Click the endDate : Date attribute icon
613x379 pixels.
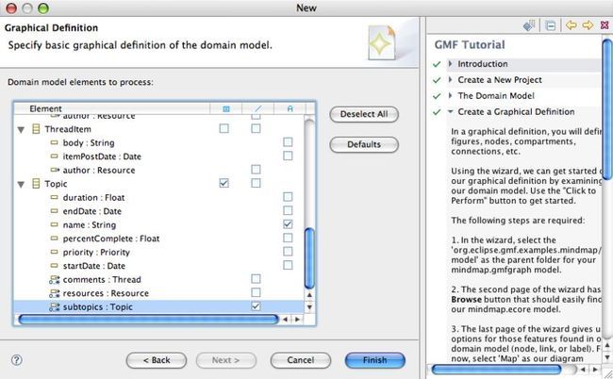pyautogui.click(x=55, y=211)
